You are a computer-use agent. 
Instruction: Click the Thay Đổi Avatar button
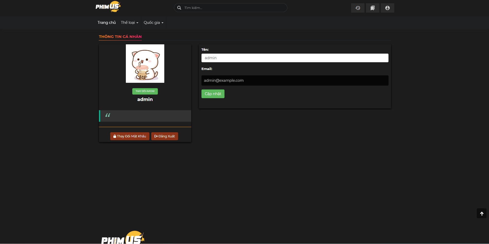145,91
